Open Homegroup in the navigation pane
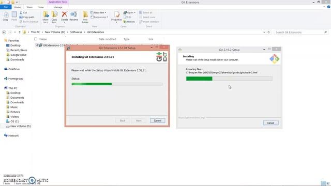Image resolution: width=331 pixels, height=186 pixels. click(x=14, y=79)
